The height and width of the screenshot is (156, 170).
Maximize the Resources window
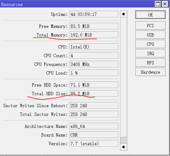[158, 4]
